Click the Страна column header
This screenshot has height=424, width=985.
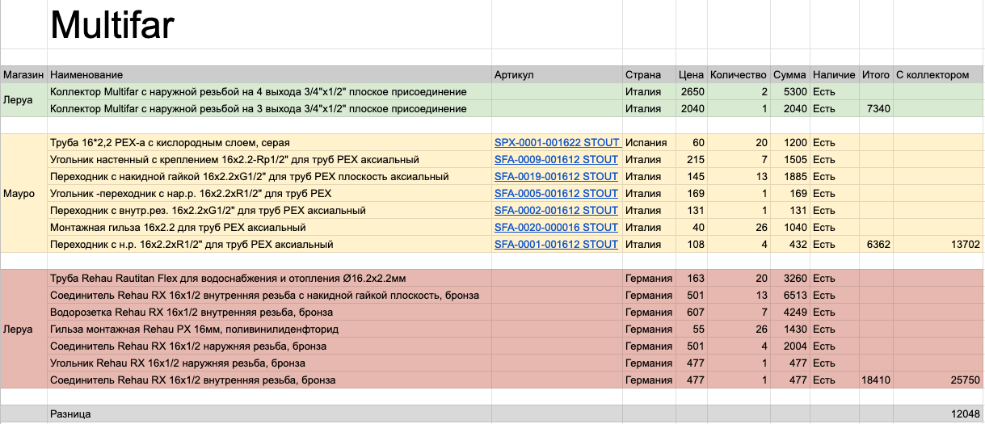649,75
